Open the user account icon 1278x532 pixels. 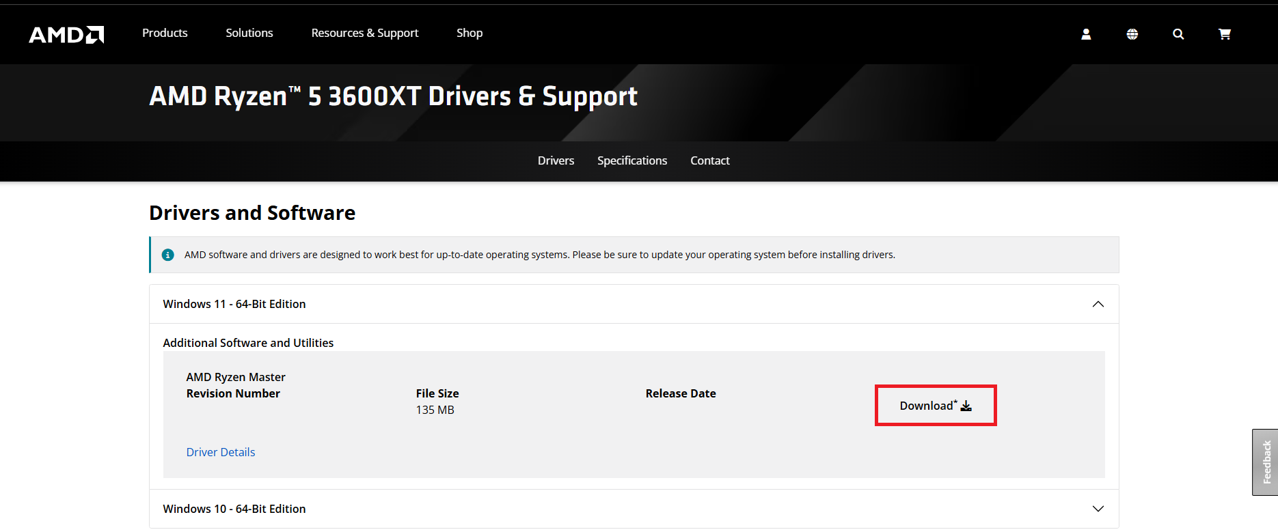tap(1086, 34)
